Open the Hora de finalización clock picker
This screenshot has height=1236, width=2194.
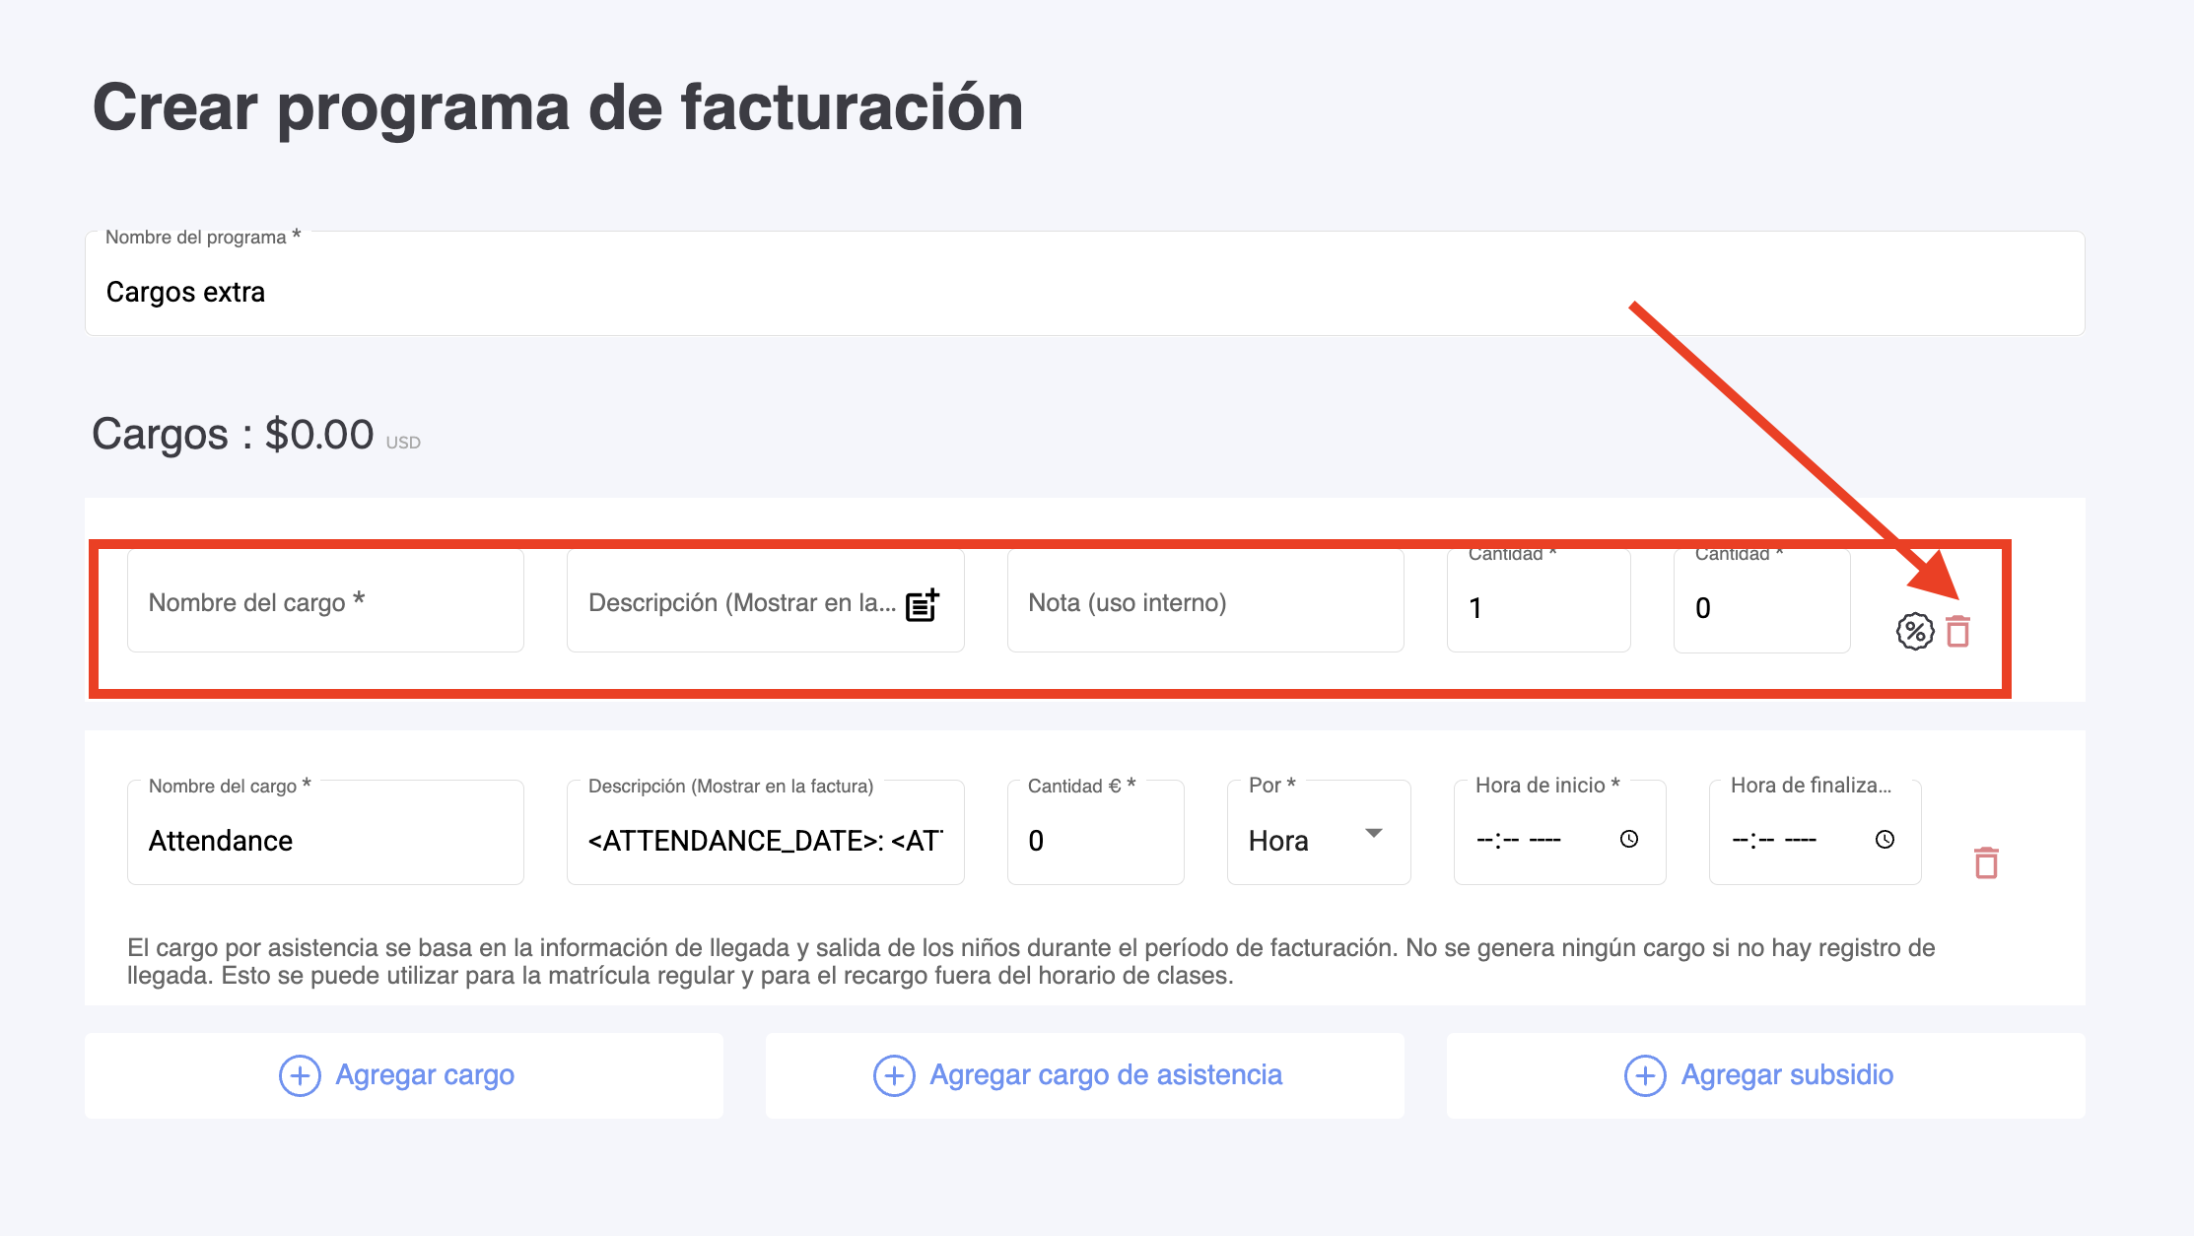click(x=1885, y=839)
